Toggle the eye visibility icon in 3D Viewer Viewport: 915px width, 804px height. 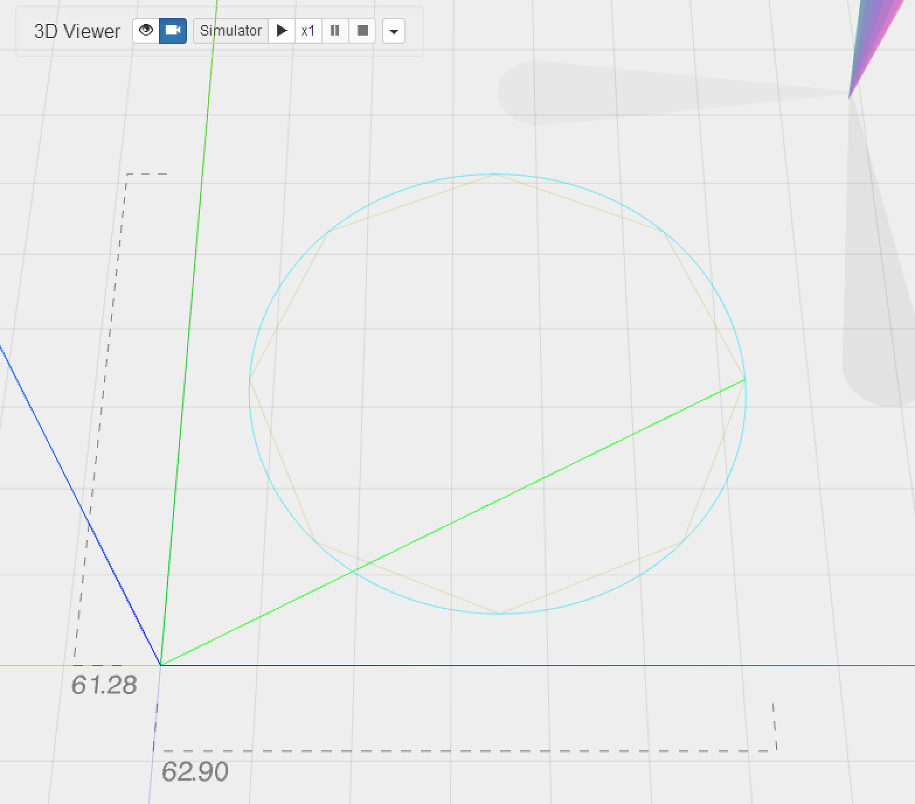point(146,30)
